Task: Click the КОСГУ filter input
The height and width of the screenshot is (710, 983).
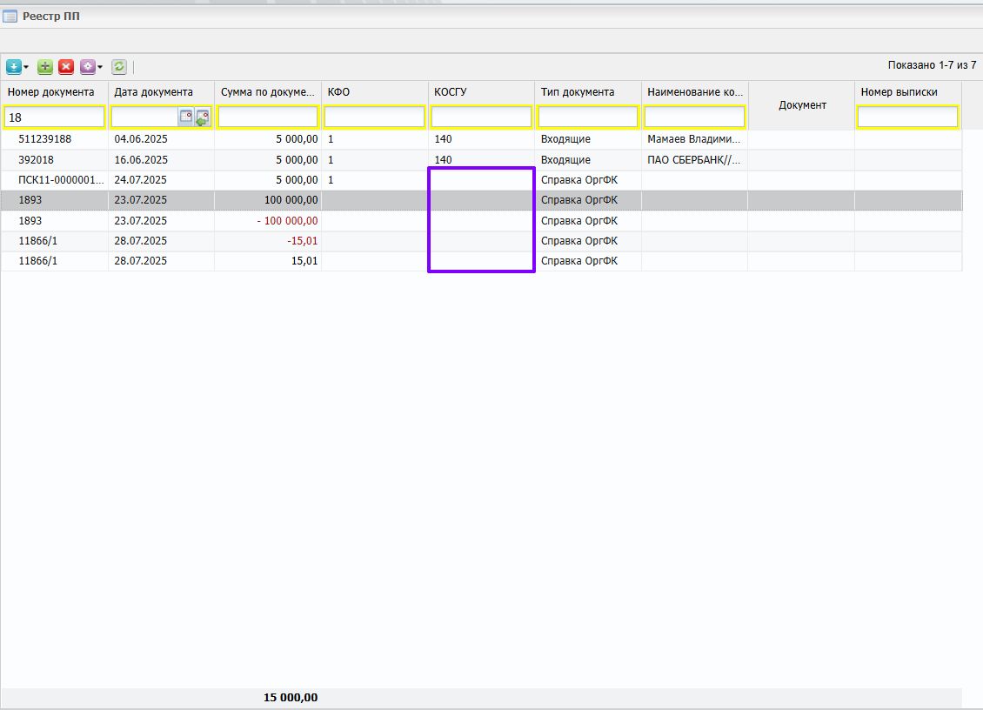Action: click(x=481, y=117)
